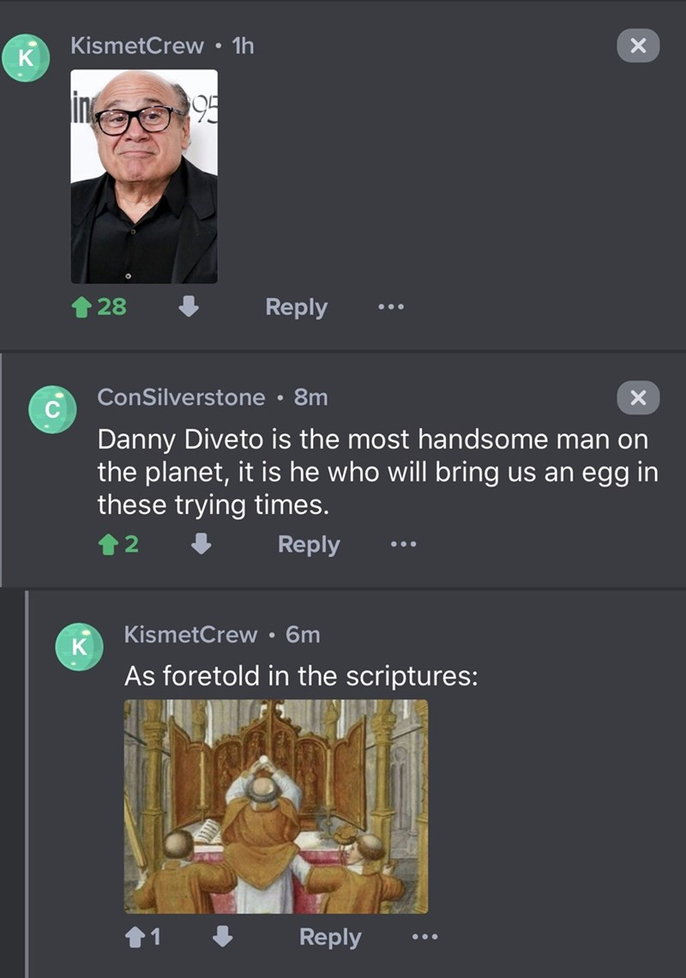This screenshot has width=686, height=978.
Task: Upvote the "As foretold in the scriptures" reply
Action: pos(136,938)
